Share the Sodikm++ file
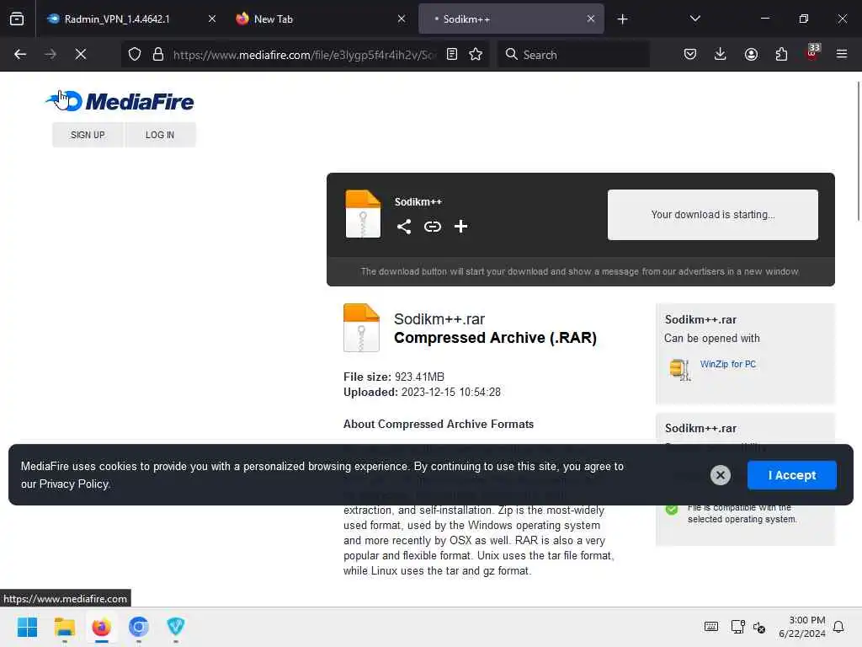 (x=404, y=227)
